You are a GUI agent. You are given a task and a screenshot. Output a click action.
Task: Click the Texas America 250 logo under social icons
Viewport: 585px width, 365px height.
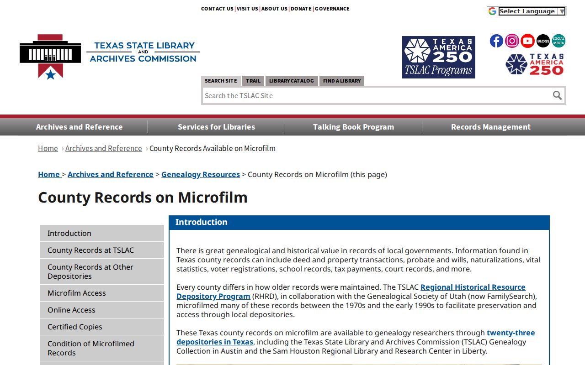[535, 64]
